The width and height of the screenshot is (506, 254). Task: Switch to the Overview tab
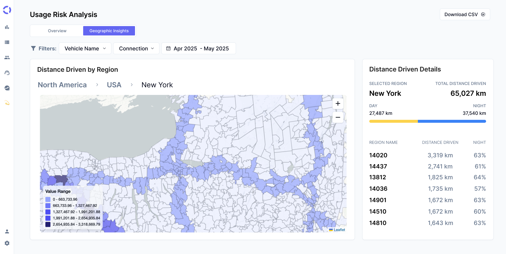point(57,31)
